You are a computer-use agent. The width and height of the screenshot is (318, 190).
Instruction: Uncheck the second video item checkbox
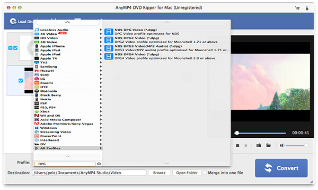(x=21, y=81)
